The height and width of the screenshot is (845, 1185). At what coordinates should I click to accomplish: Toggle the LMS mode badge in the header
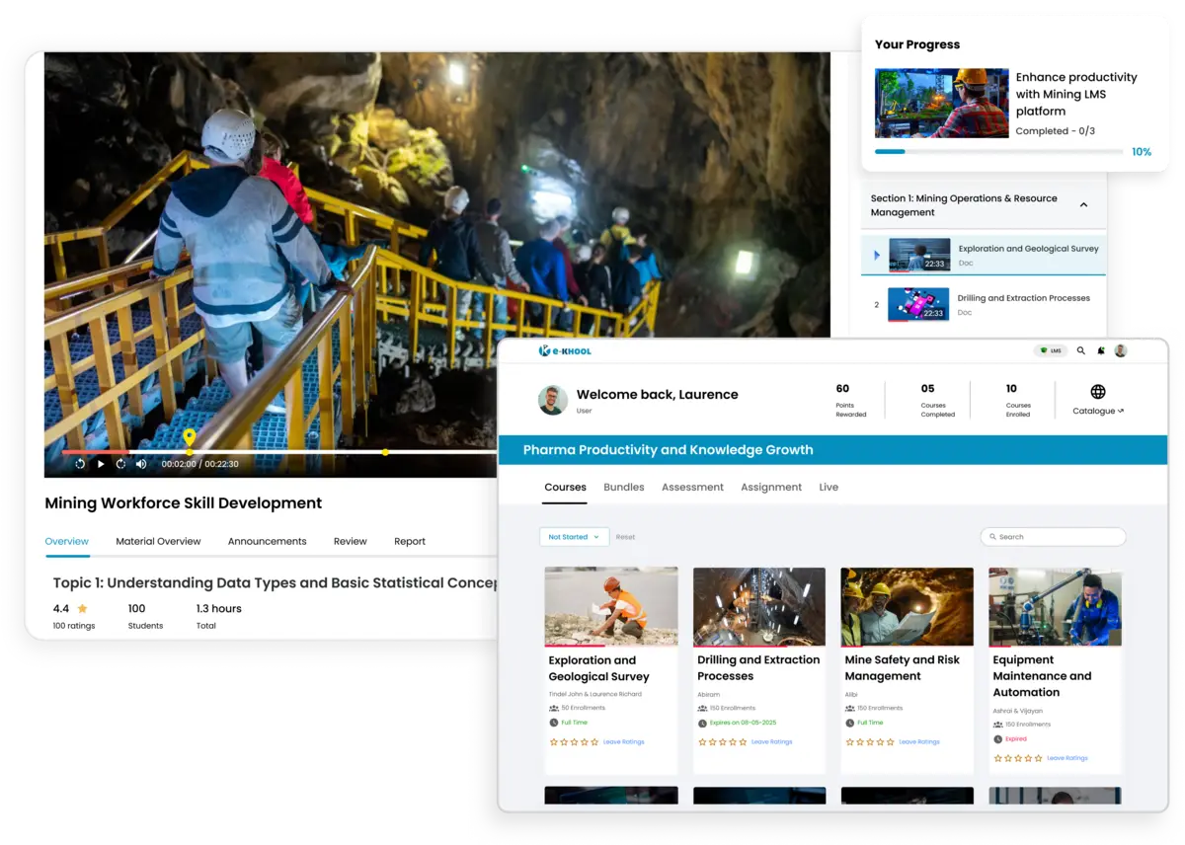point(1050,350)
